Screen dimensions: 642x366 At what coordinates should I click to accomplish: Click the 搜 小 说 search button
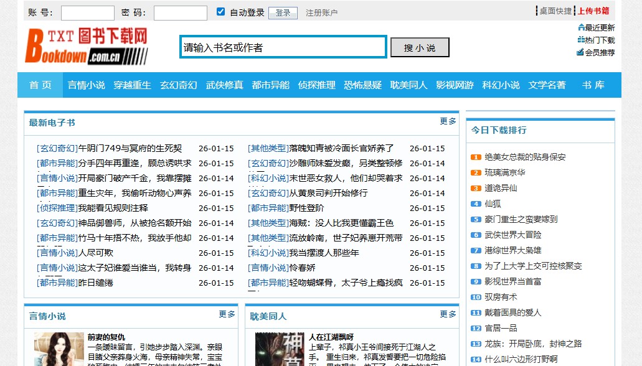pos(419,48)
